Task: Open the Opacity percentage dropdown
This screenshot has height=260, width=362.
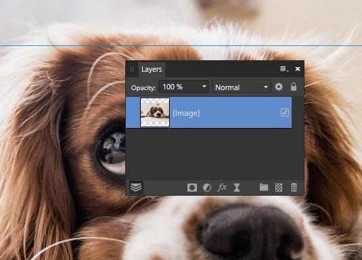Action: pyautogui.click(x=204, y=87)
